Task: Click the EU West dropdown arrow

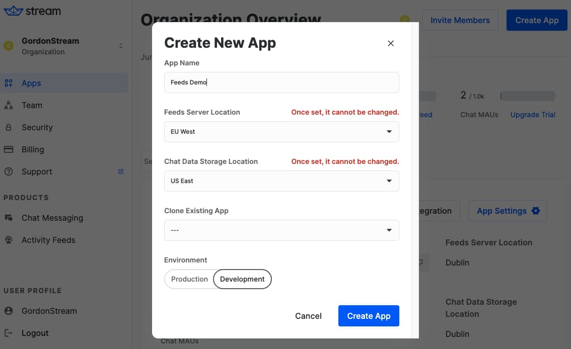Action: (x=389, y=132)
